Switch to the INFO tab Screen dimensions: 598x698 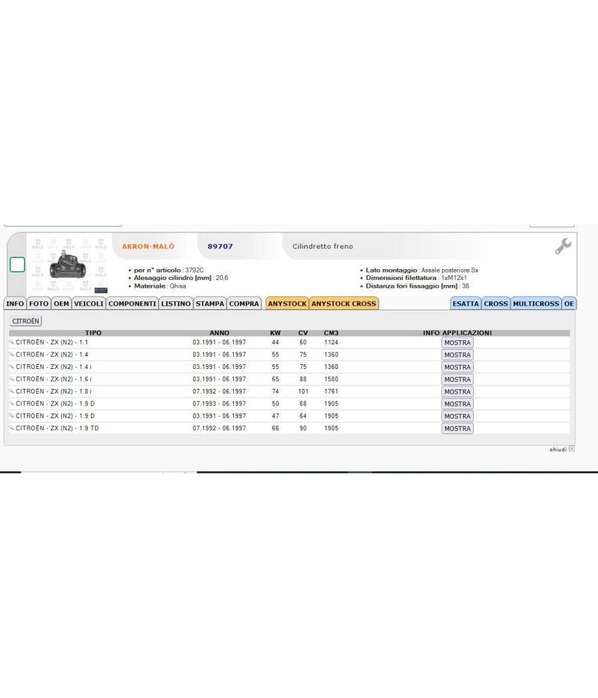(x=15, y=304)
